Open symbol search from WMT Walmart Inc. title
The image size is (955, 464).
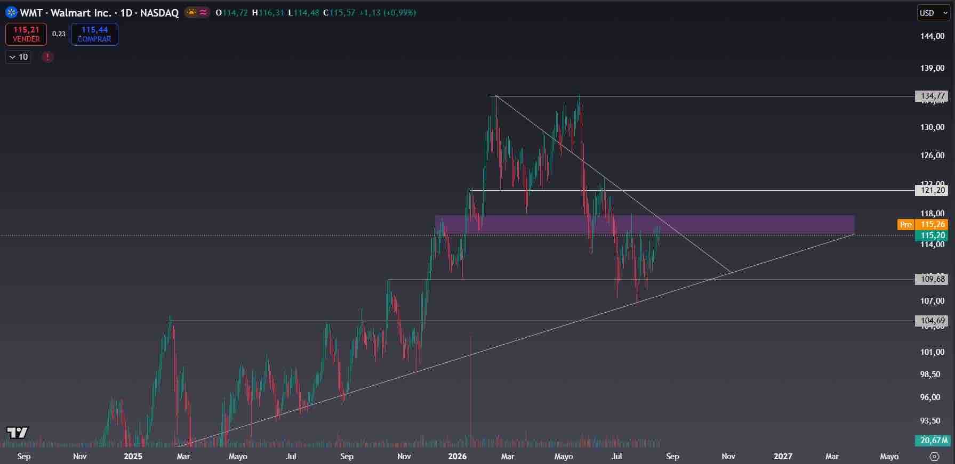99,13
